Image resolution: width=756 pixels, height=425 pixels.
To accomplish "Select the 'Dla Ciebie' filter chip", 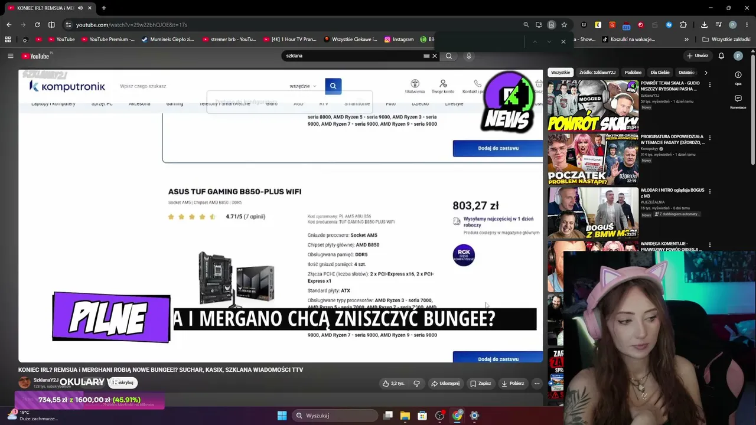I will [x=660, y=73].
